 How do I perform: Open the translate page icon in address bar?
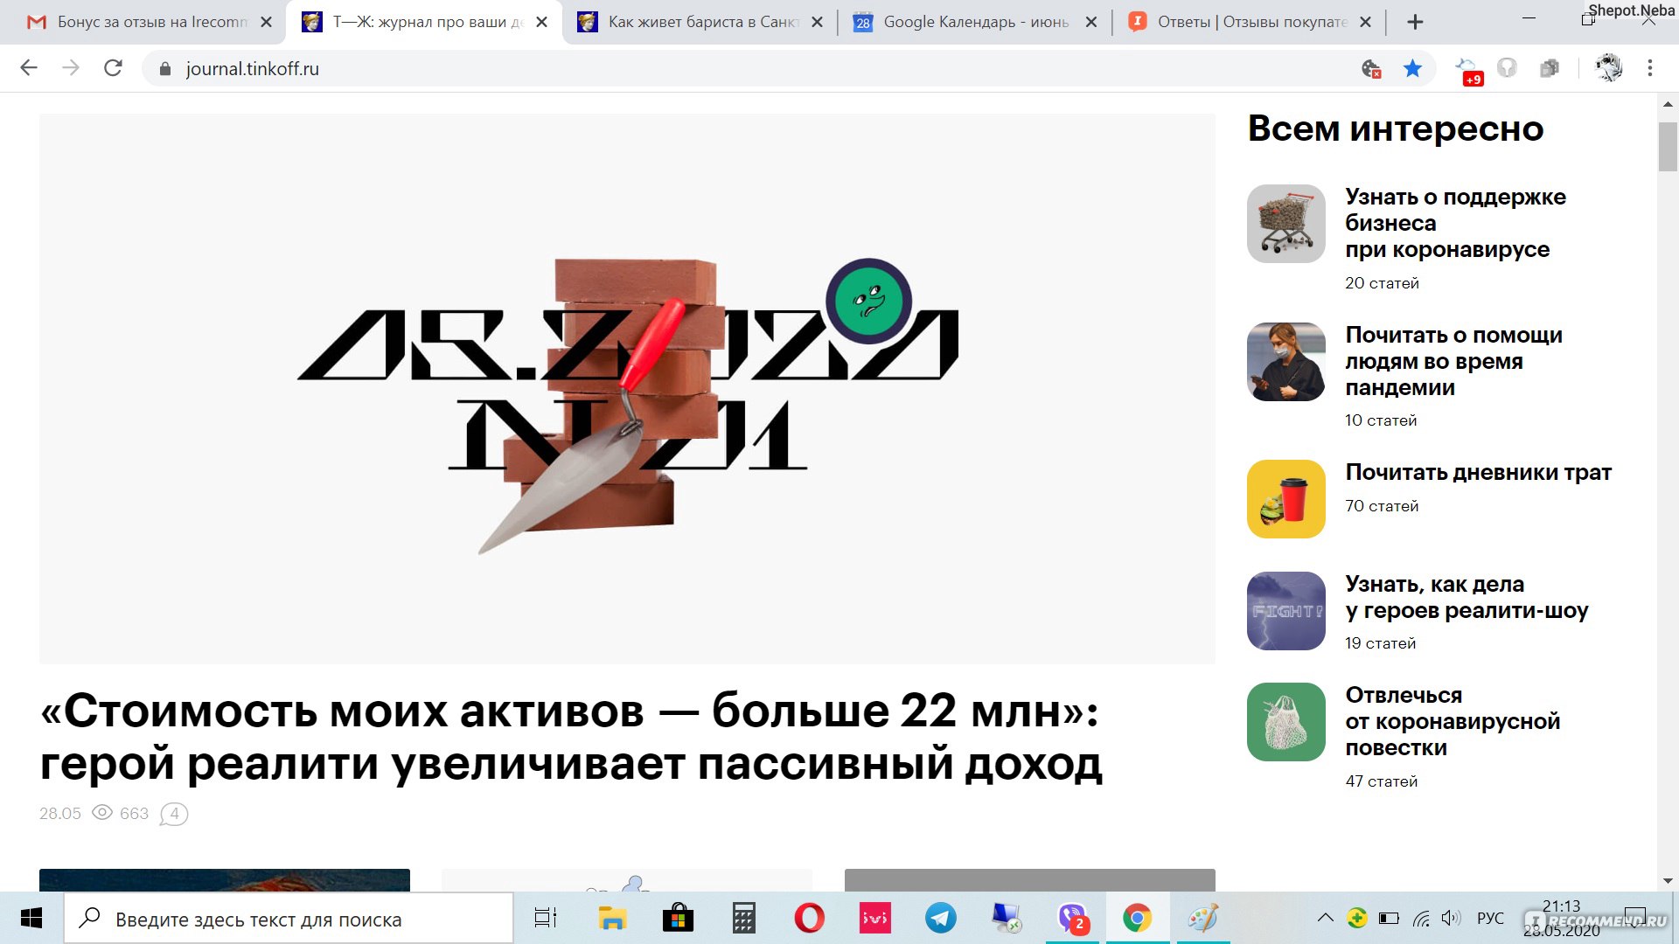point(1371,68)
